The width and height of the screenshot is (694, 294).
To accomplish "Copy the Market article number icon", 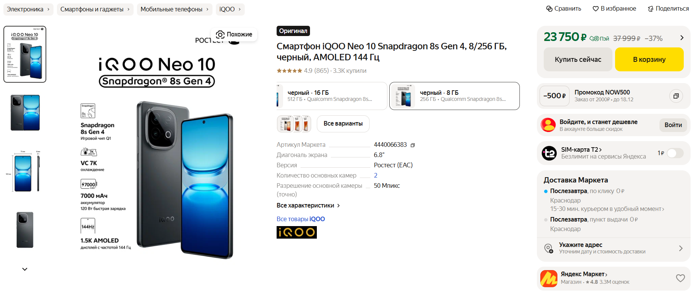I will coord(413,145).
